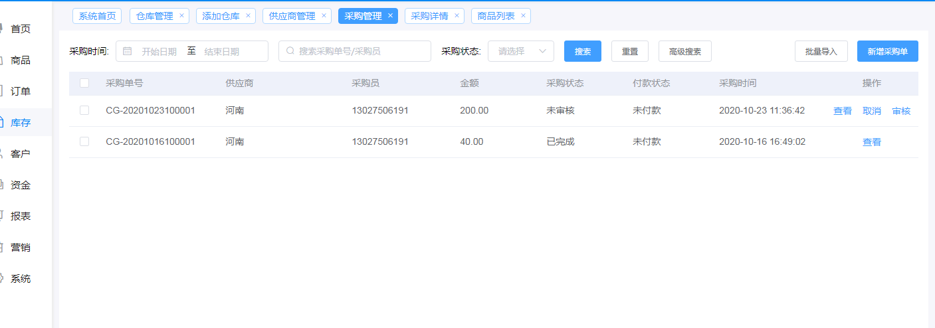Switch to the 系统首页 tab
Viewport: 935px width, 328px height.
point(97,16)
